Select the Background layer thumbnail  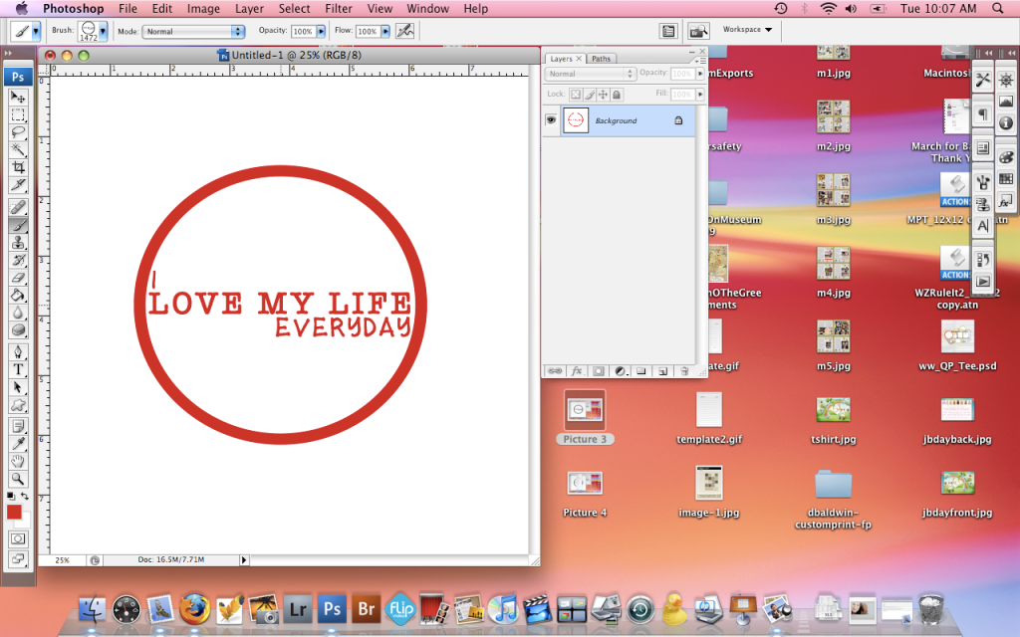(x=576, y=120)
